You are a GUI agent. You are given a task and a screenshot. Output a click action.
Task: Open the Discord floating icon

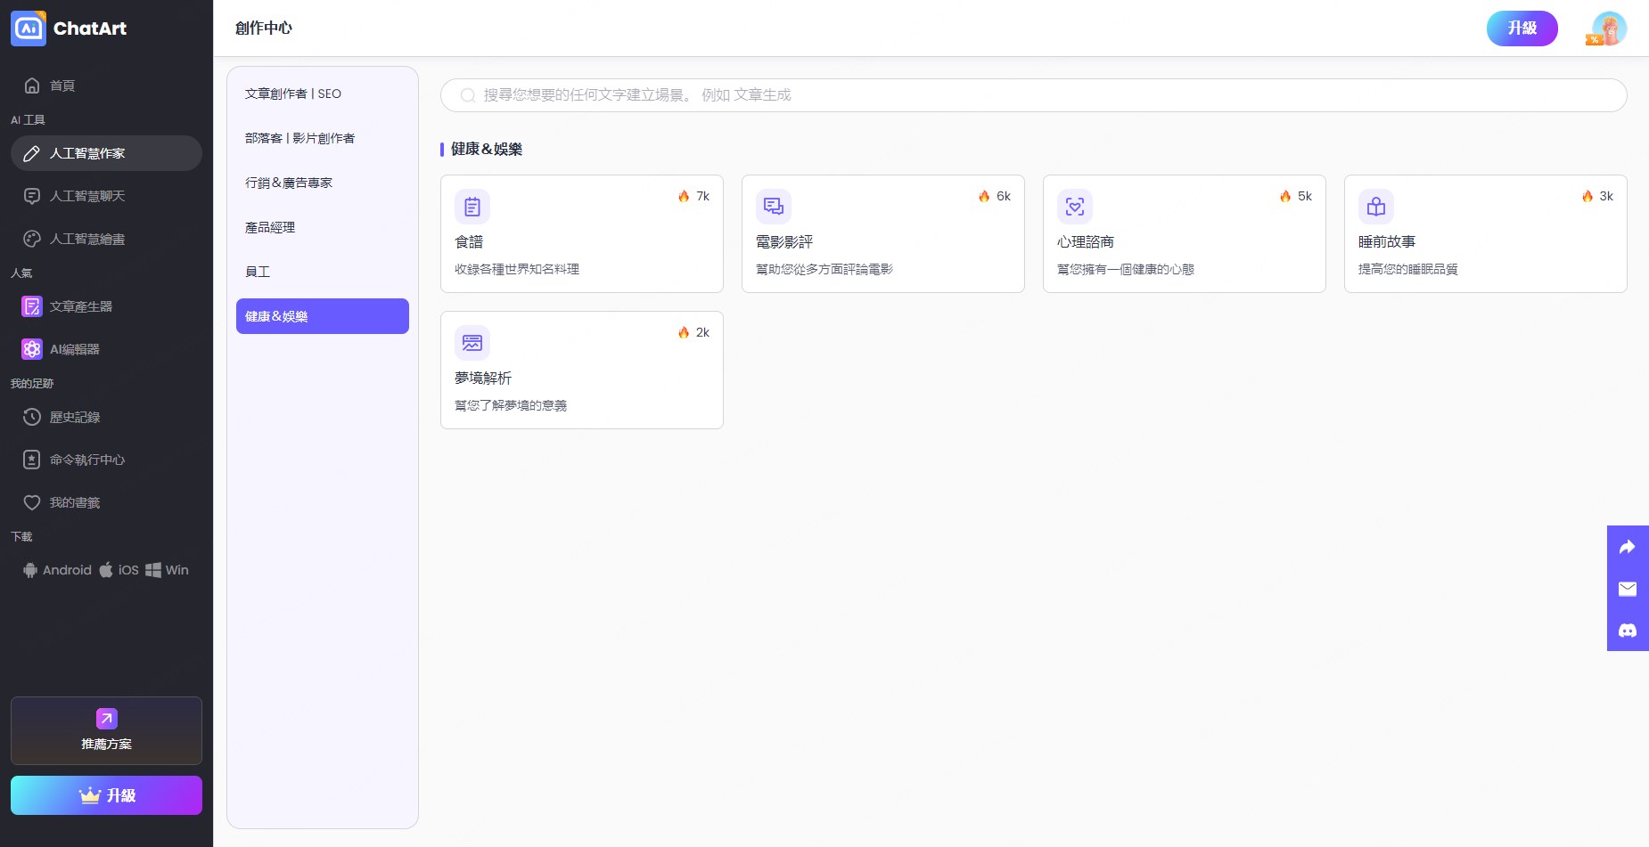tap(1628, 631)
